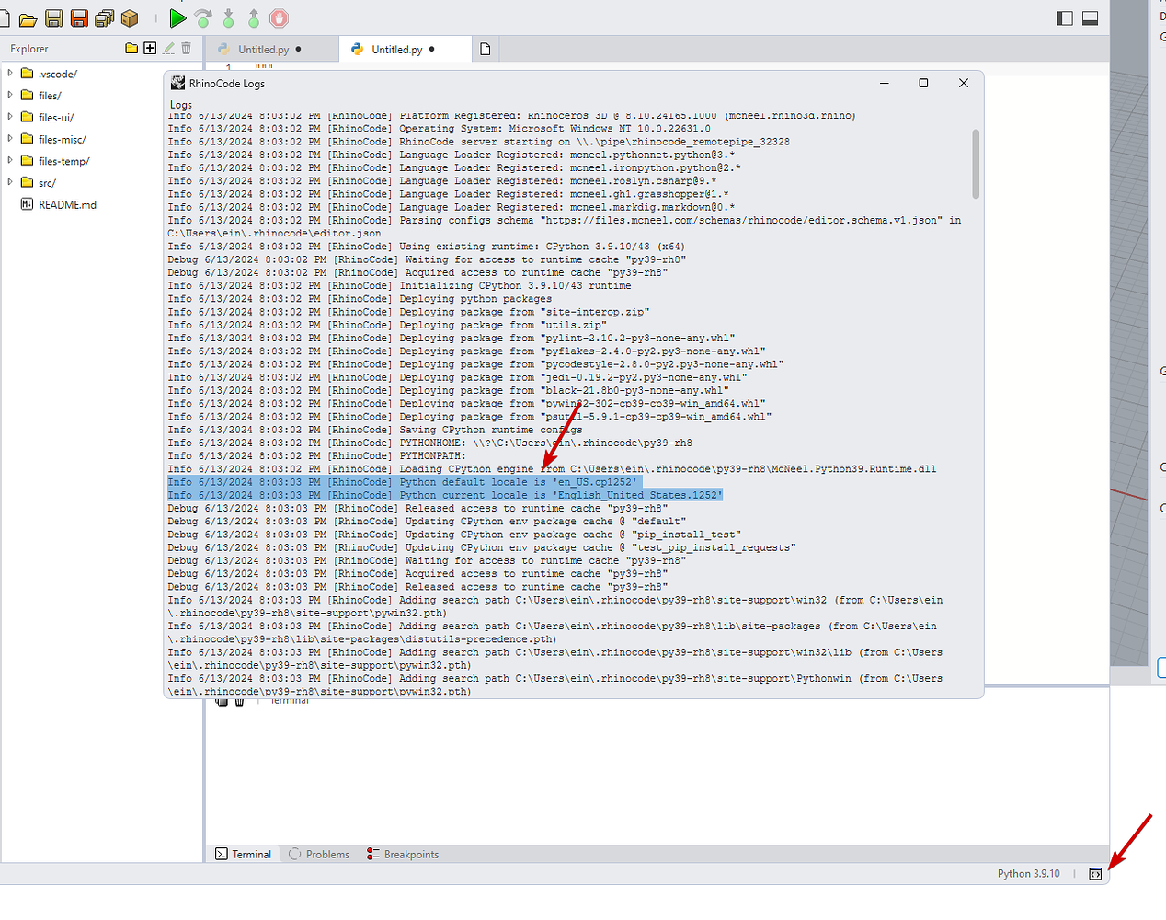The height and width of the screenshot is (920, 1166).
Task: Stop execution with the red stop icon
Action: point(277,18)
